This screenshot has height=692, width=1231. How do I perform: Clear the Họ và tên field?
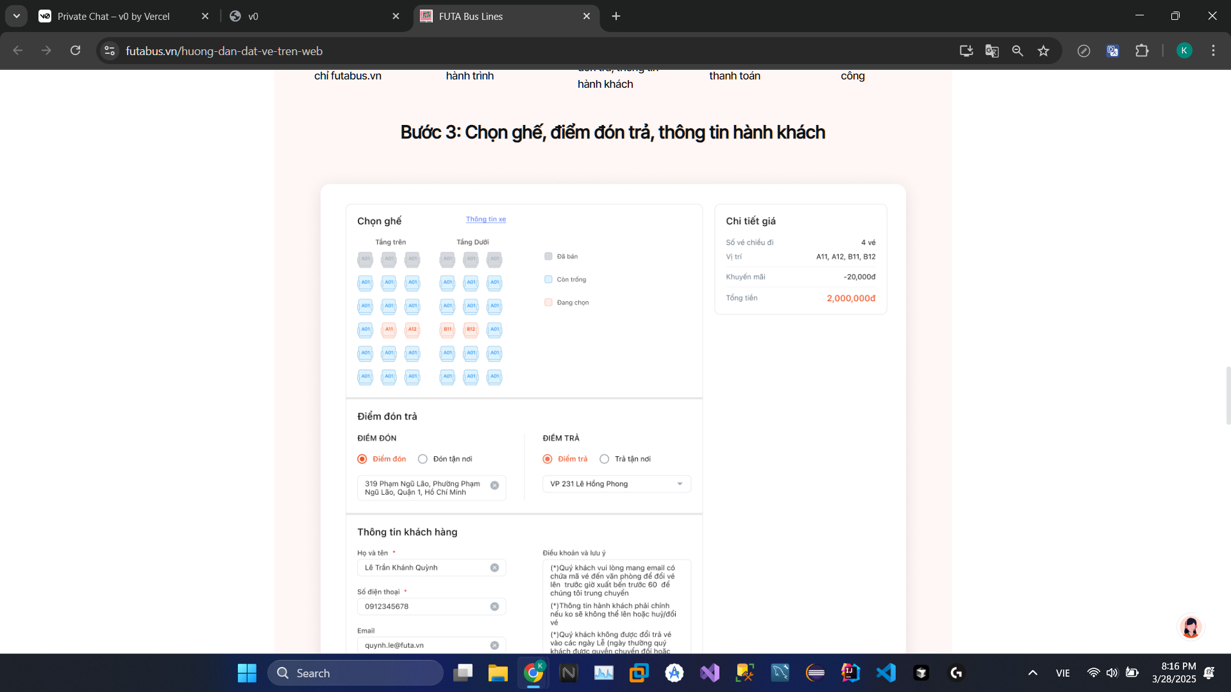pyautogui.click(x=494, y=568)
